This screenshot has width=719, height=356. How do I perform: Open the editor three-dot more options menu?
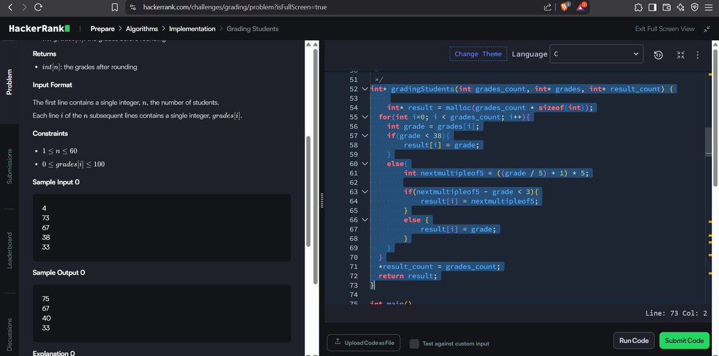pos(697,54)
